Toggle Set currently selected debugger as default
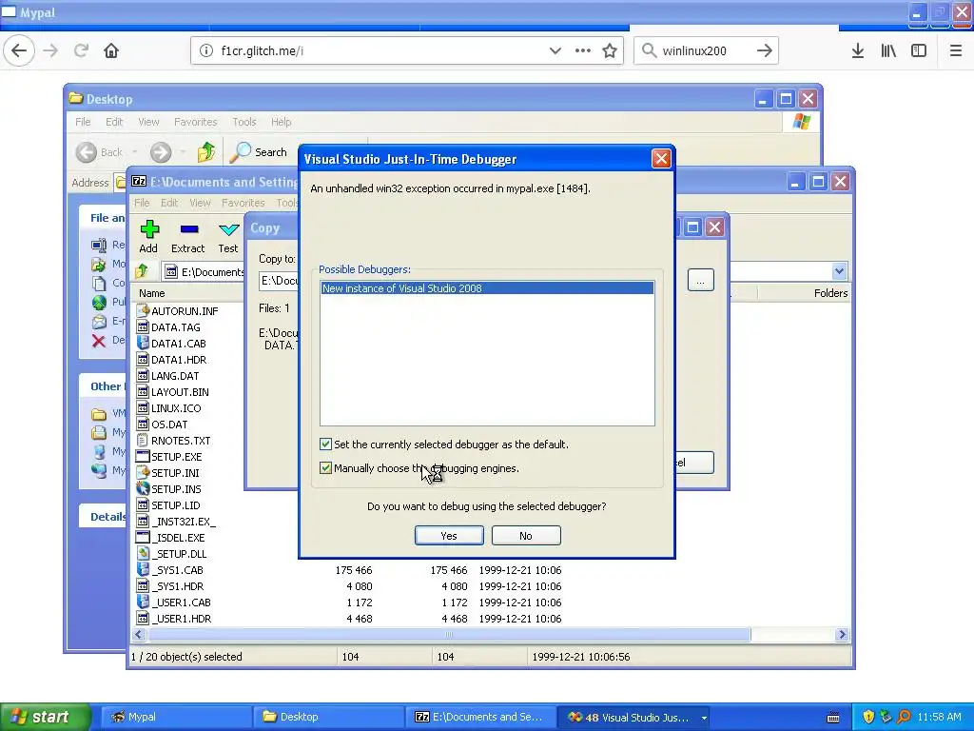974x731 pixels. coord(325,444)
